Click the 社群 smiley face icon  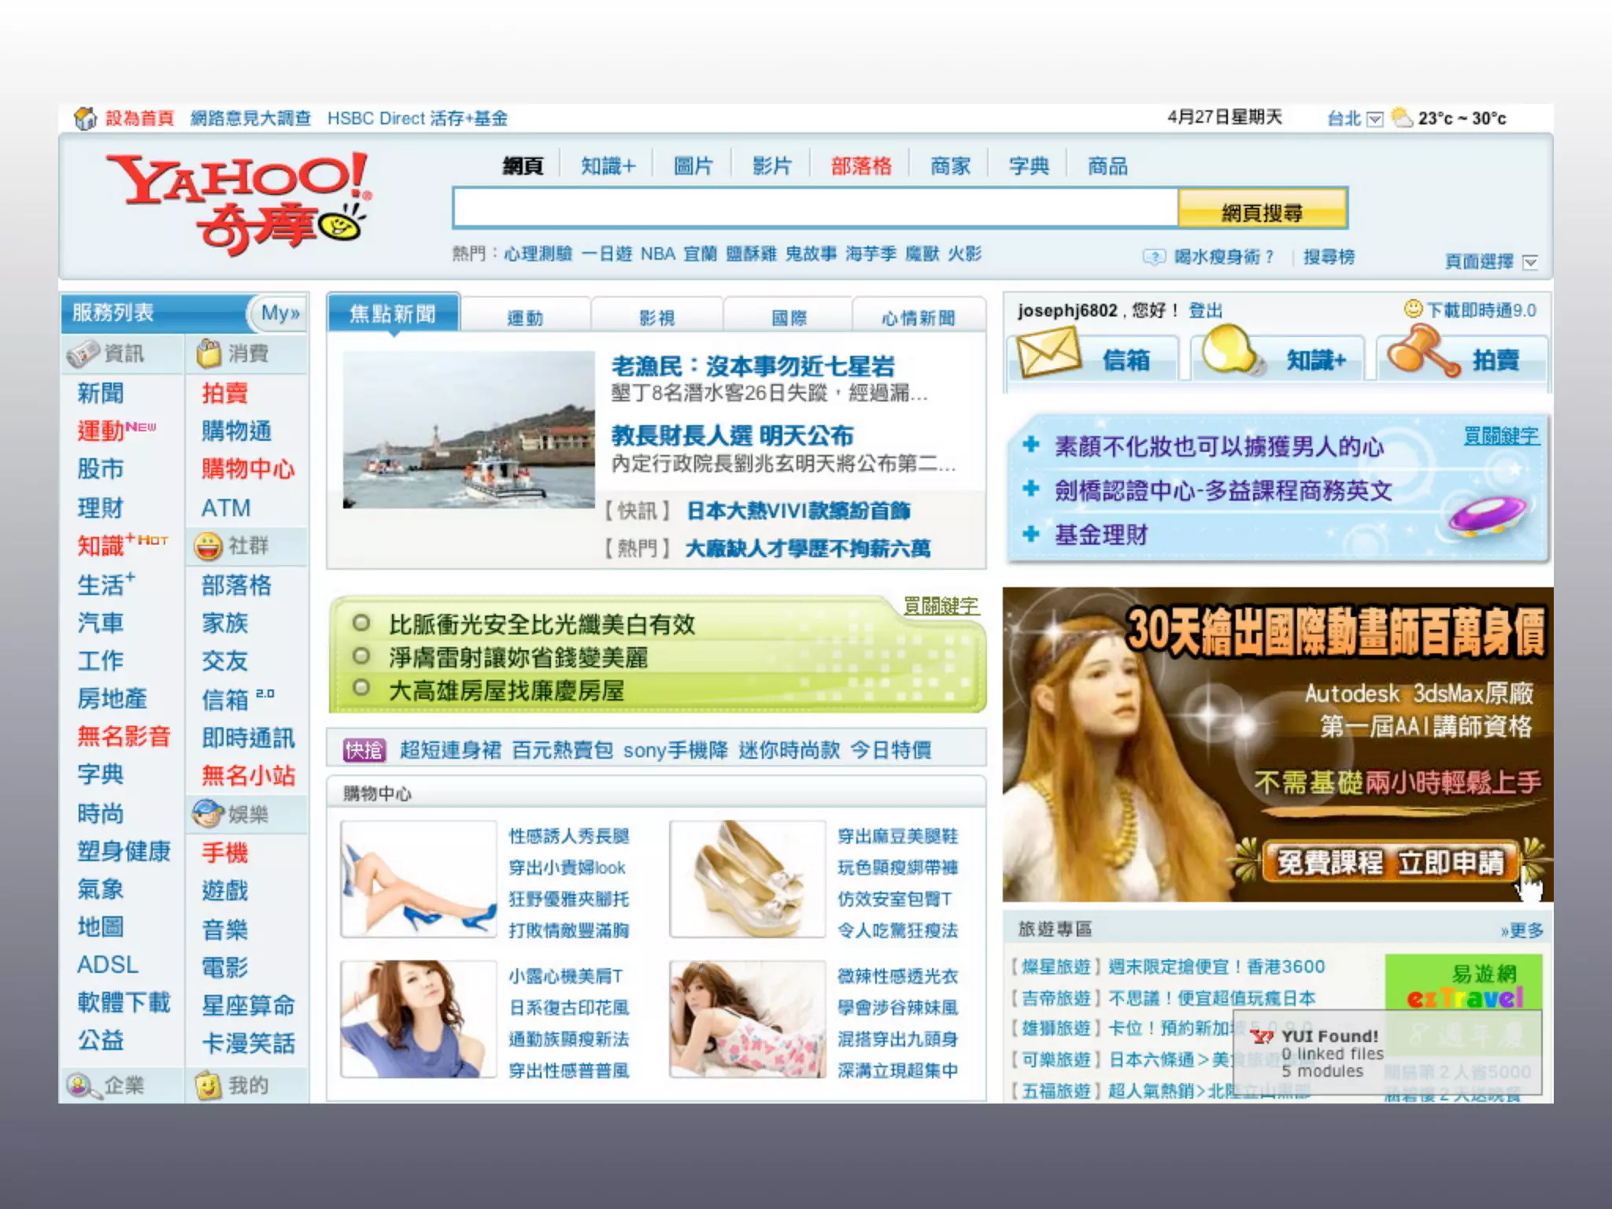click(x=209, y=546)
